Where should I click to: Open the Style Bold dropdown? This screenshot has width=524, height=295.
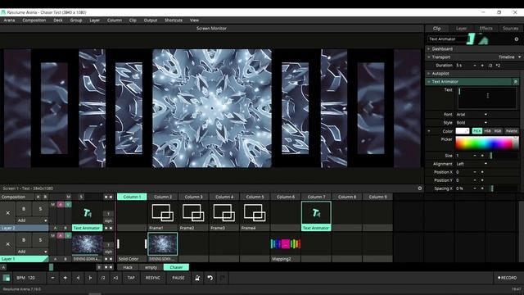coord(472,123)
